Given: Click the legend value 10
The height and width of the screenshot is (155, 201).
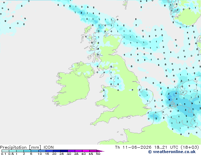Looking at the screenshot, I should (40, 154).
